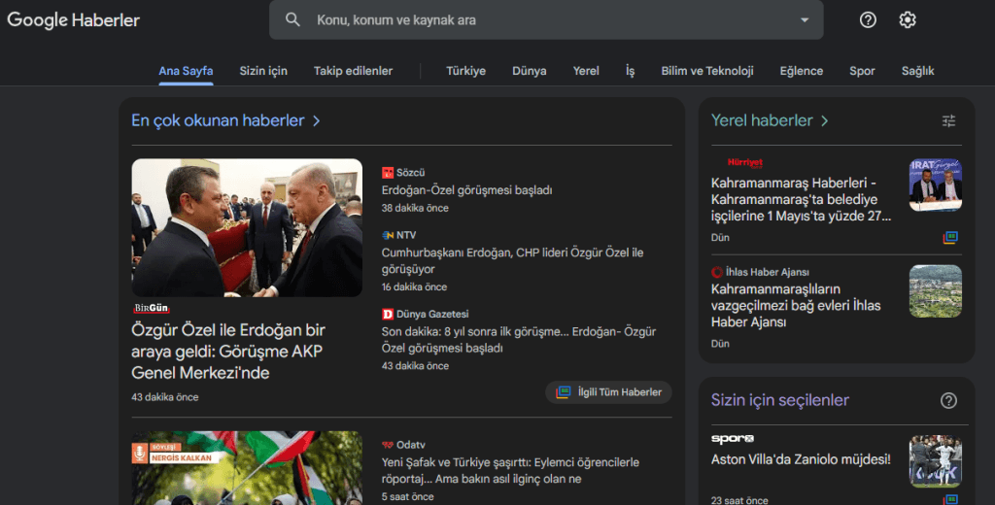Click the Dünya Gazetesi source logo
This screenshot has height=505, width=995.
(x=387, y=314)
